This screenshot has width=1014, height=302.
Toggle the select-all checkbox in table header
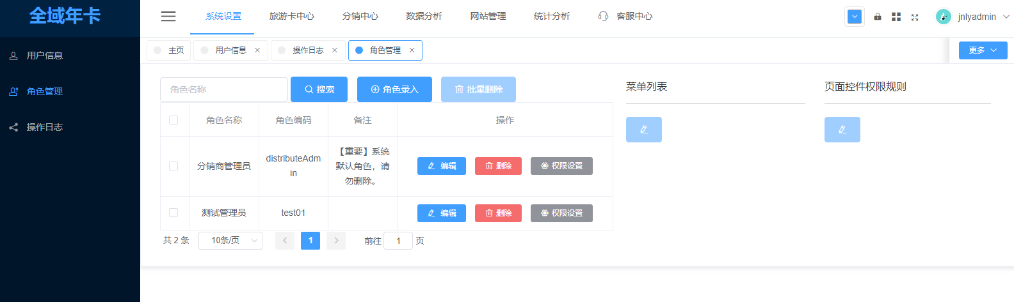(173, 120)
